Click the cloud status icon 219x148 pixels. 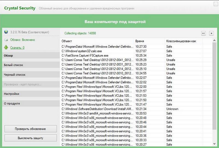tap(6, 40)
